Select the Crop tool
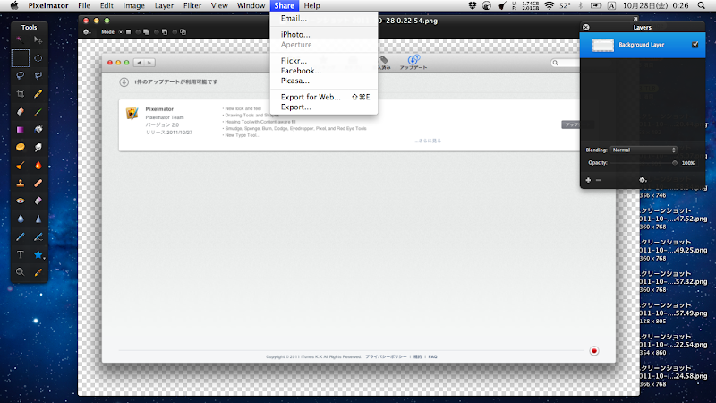Viewport: 716px width, 403px height. coord(20,94)
